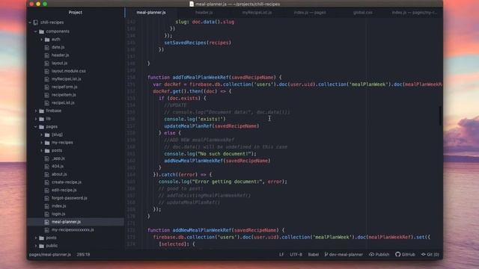479x269 pixels.
Task: Collapse the components folder
Action: coord(36,31)
